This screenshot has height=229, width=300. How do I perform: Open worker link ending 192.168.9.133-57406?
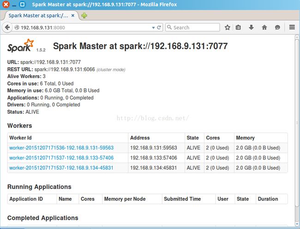[61, 158]
